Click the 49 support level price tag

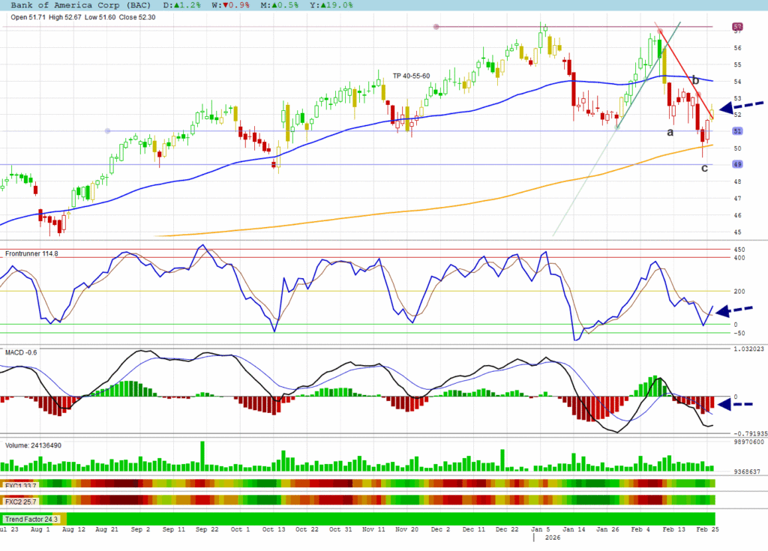[737, 164]
